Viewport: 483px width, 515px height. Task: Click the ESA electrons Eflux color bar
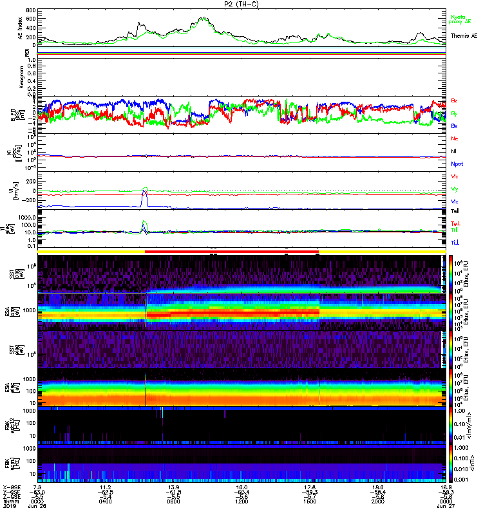(x=451, y=388)
